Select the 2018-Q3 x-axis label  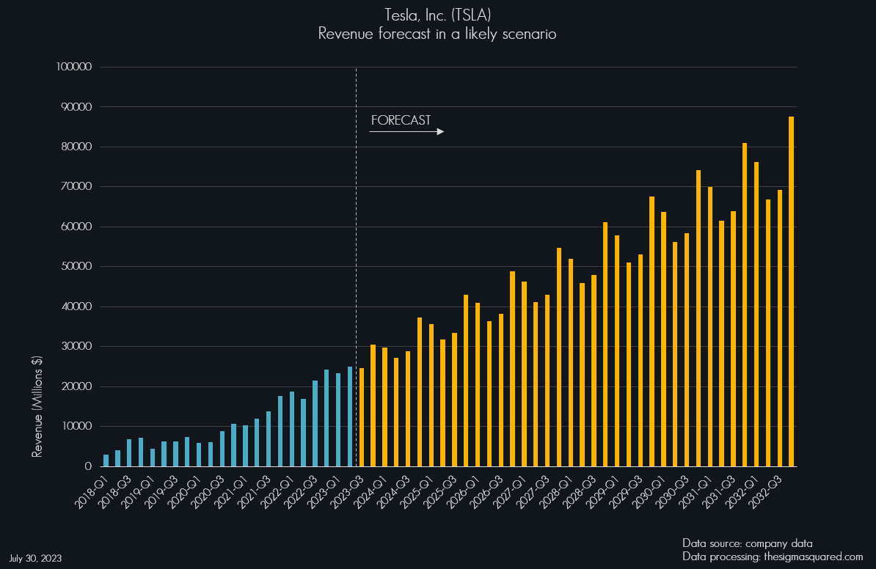click(115, 491)
